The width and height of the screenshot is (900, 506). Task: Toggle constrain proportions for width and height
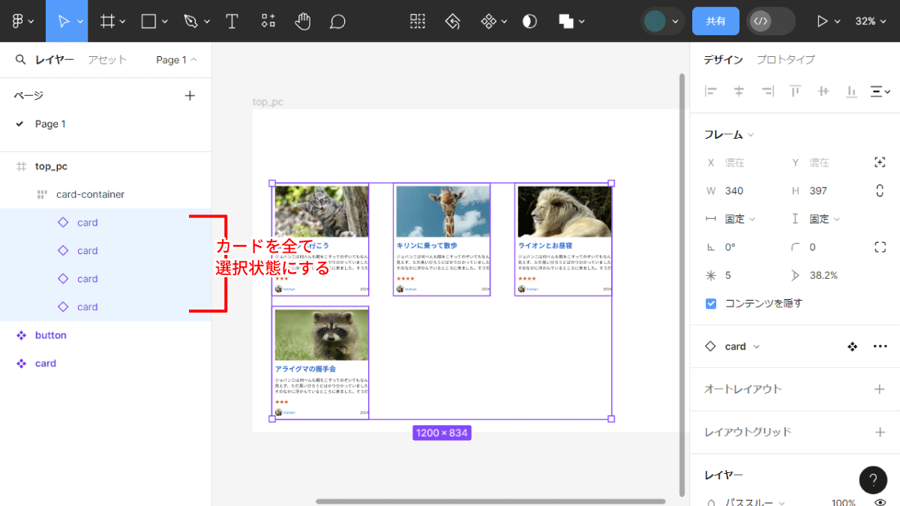pos(880,190)
